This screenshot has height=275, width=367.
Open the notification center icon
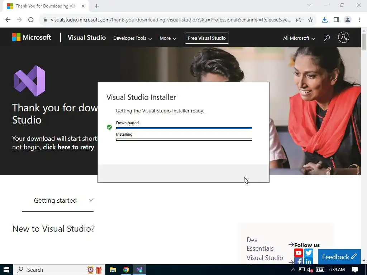coord(355,270)
